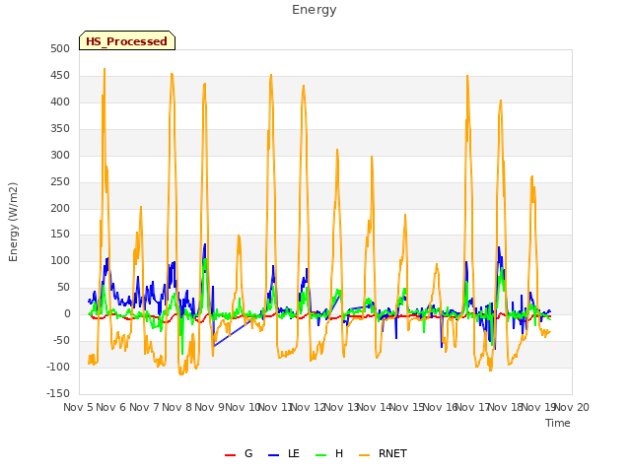Image resolution: width=631 pixels, height=473 pixels.
Task: Select the G legend entry
Action: pyautogui.click(x=239, y=453)
